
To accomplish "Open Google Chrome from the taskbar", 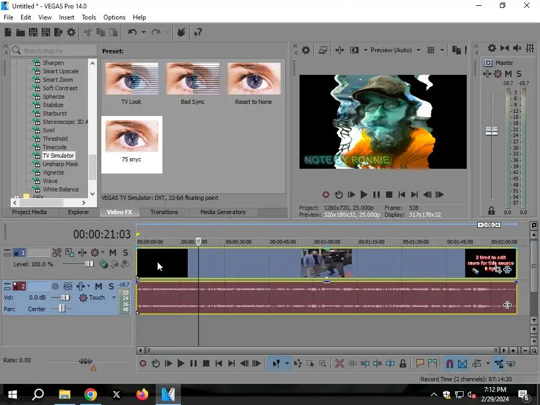I will 91,394.
